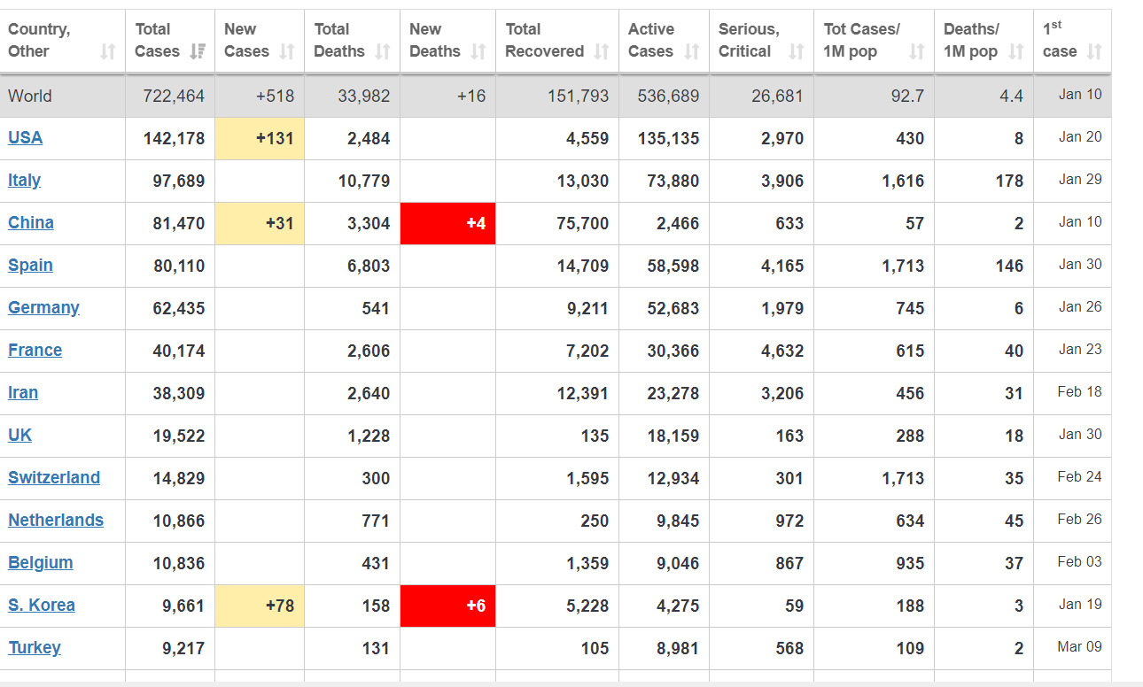Open the Italy country link
This screenshot has height=687, width=1143.
[x=24, y=180]
